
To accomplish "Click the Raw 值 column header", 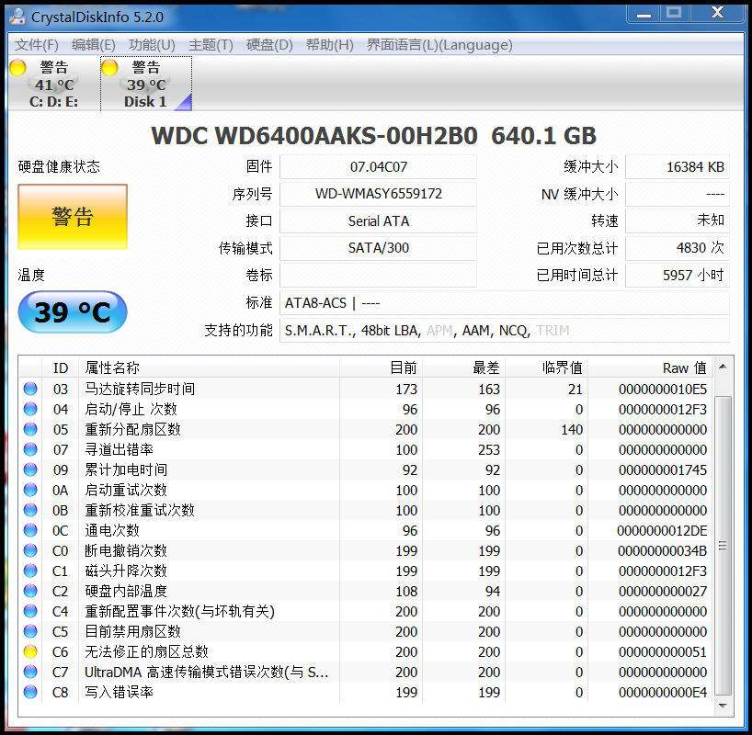I will pyautogui.click(x=650, y=367).
